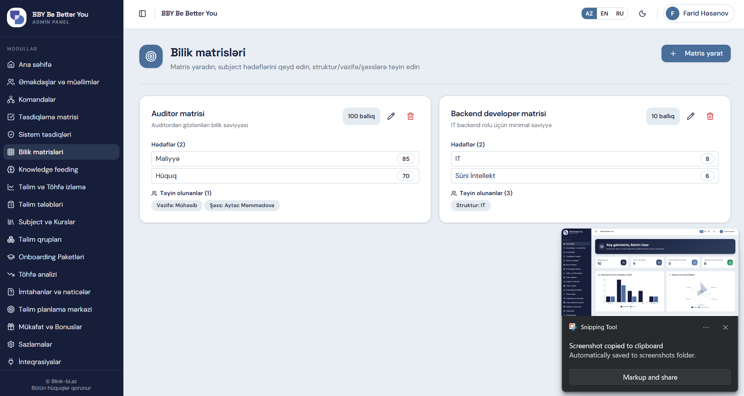The width and height of the screenshot is (744, 396).
Task: Delete the Backend developer matrisi trash icon
Action: 710,116
